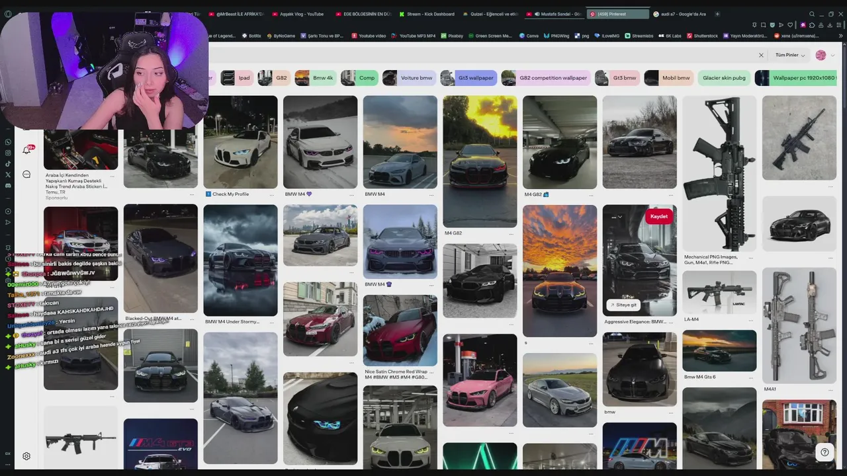Click the browser tab search icon

[x=812, y=14]
